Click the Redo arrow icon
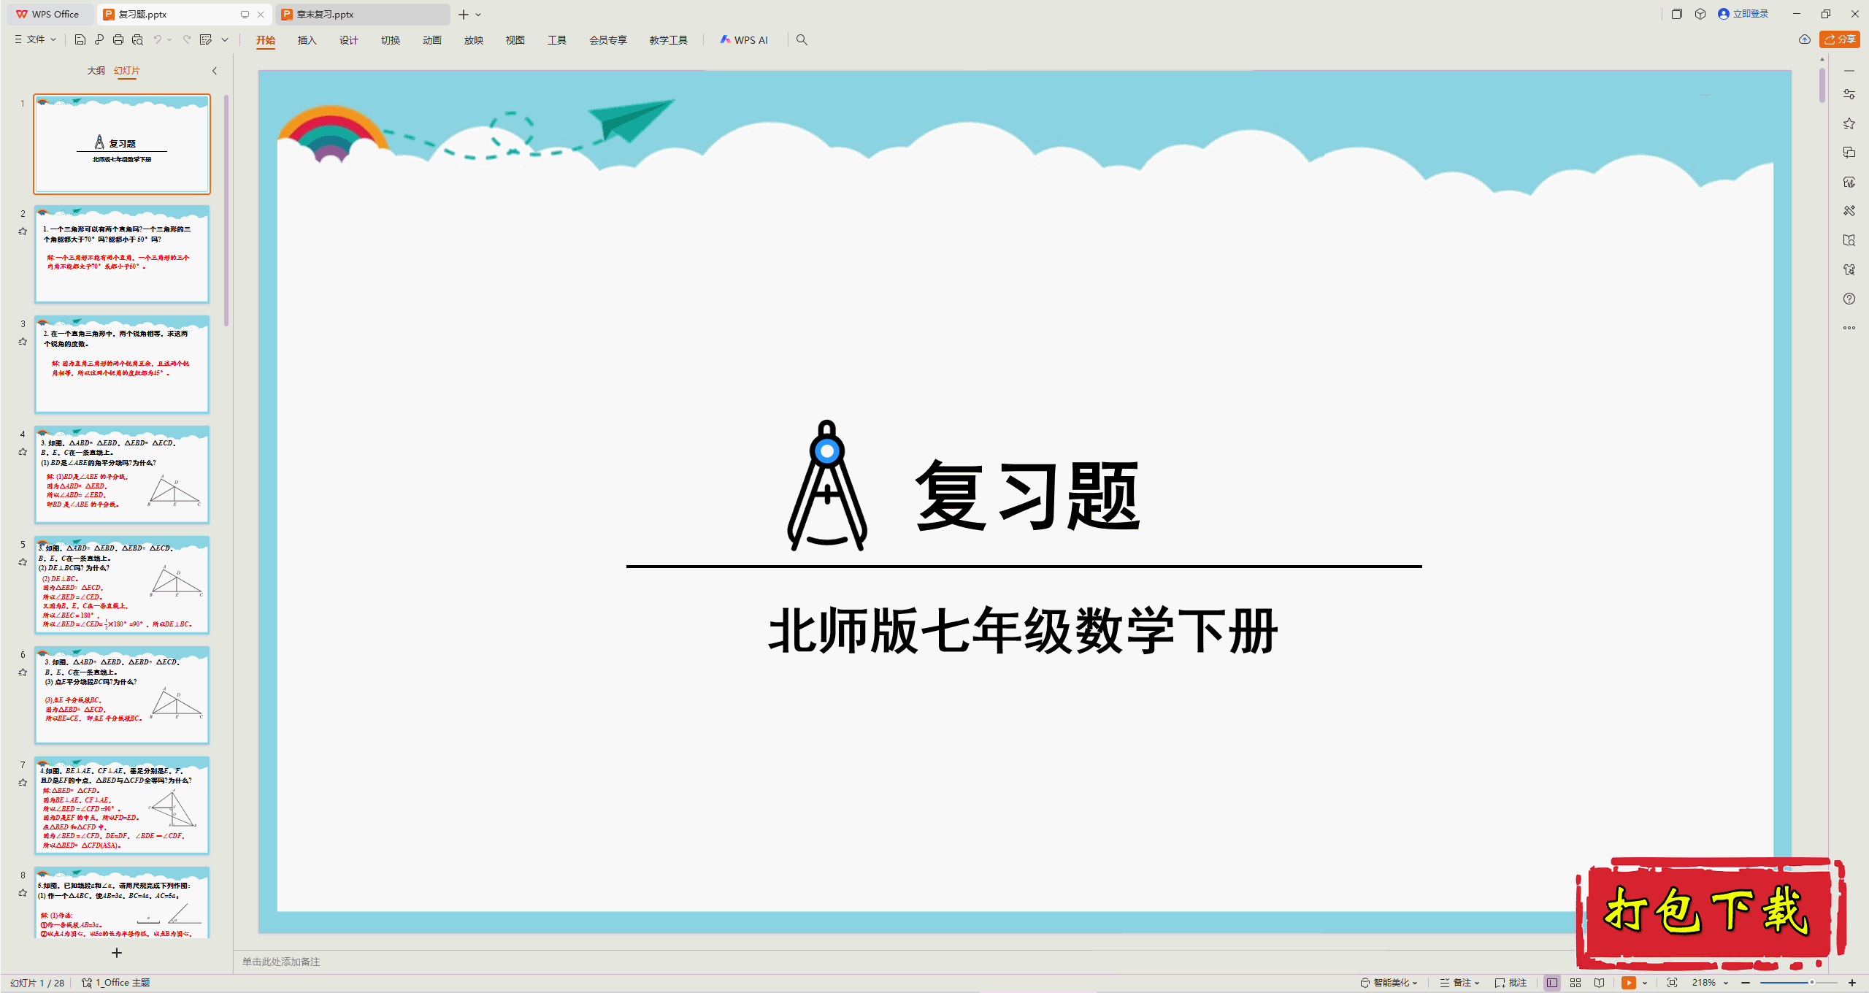The height and width of the screenshot is (993, 1869). click(x=187, y=39)
